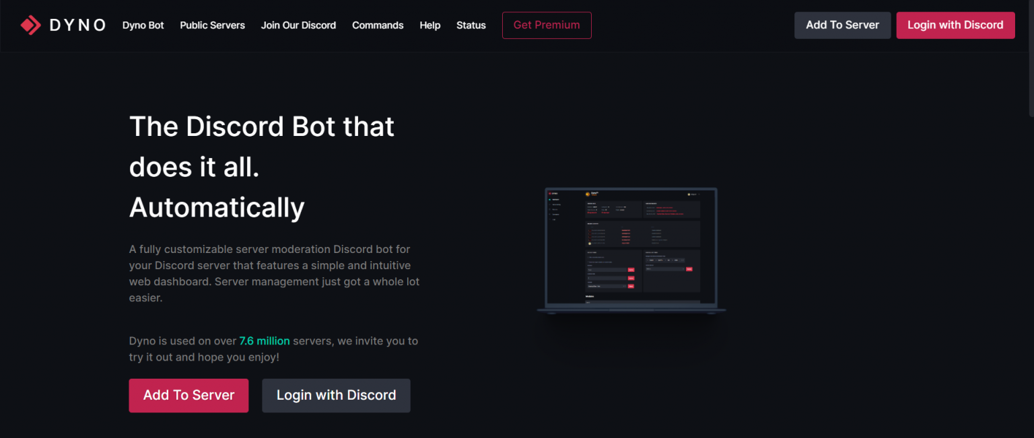Click the user avatar in the dashboard preview top-right
This screenshot has height=438, width=1034.
[689, 194]
